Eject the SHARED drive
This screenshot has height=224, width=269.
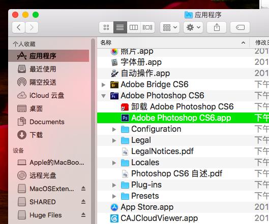(x=83, y=202)
